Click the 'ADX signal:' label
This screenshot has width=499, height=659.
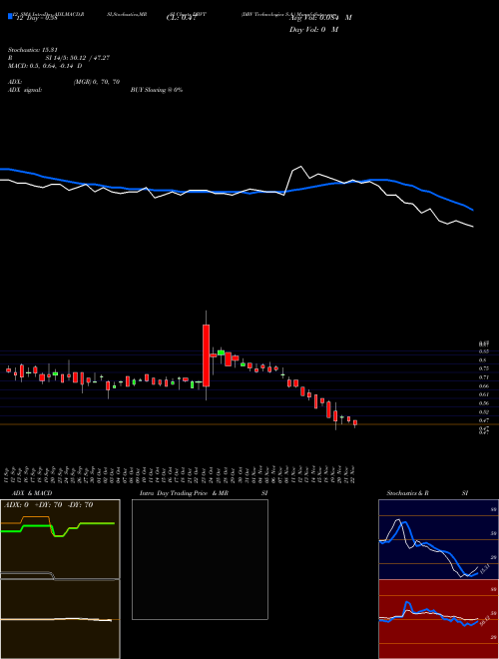click(x=25, y=90)
